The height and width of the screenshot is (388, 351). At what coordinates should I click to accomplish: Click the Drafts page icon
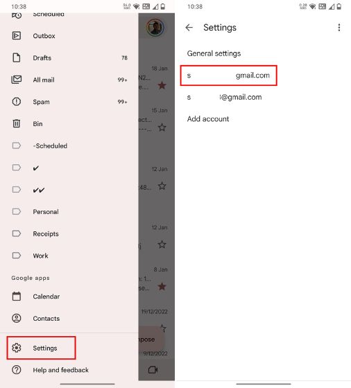pos(17,58)
